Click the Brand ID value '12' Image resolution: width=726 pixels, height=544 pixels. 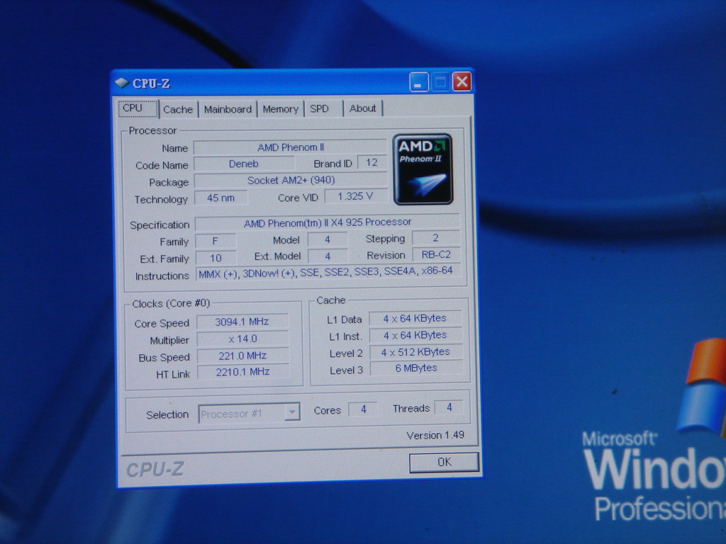[x=372, y=162]
